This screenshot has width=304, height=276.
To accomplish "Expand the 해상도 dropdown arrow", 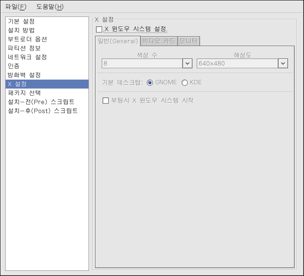I will click(283, 63).
